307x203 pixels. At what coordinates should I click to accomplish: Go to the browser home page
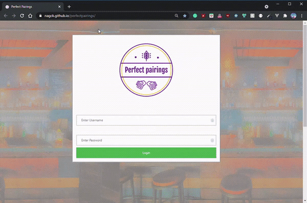pos(30,16)
